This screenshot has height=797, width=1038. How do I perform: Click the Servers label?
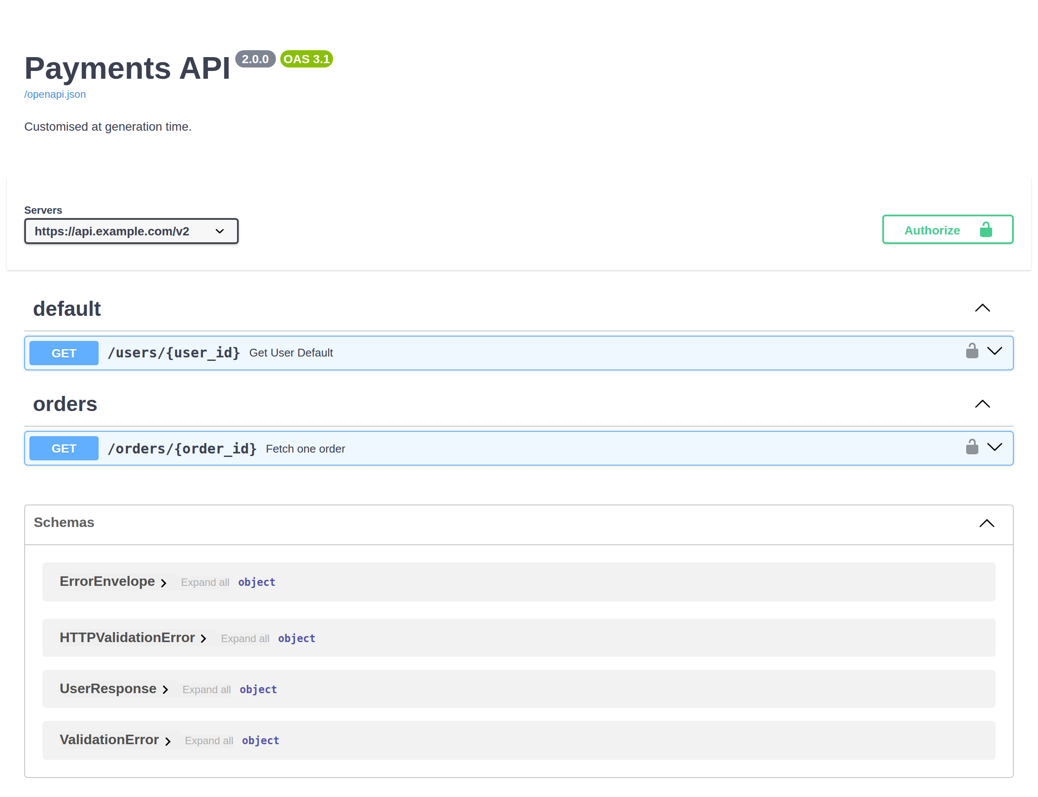click(x=43, y=210)
